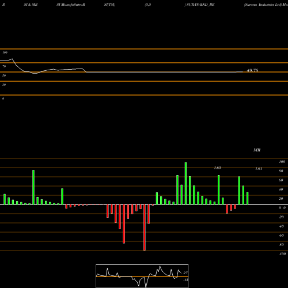Click the -20 label on MR axis
Viewport: 288px width, 288px height.
pos(281,217)
